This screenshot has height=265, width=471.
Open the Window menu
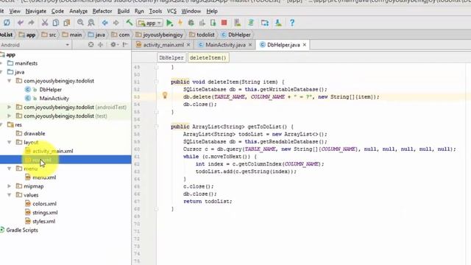click(191, 11)
